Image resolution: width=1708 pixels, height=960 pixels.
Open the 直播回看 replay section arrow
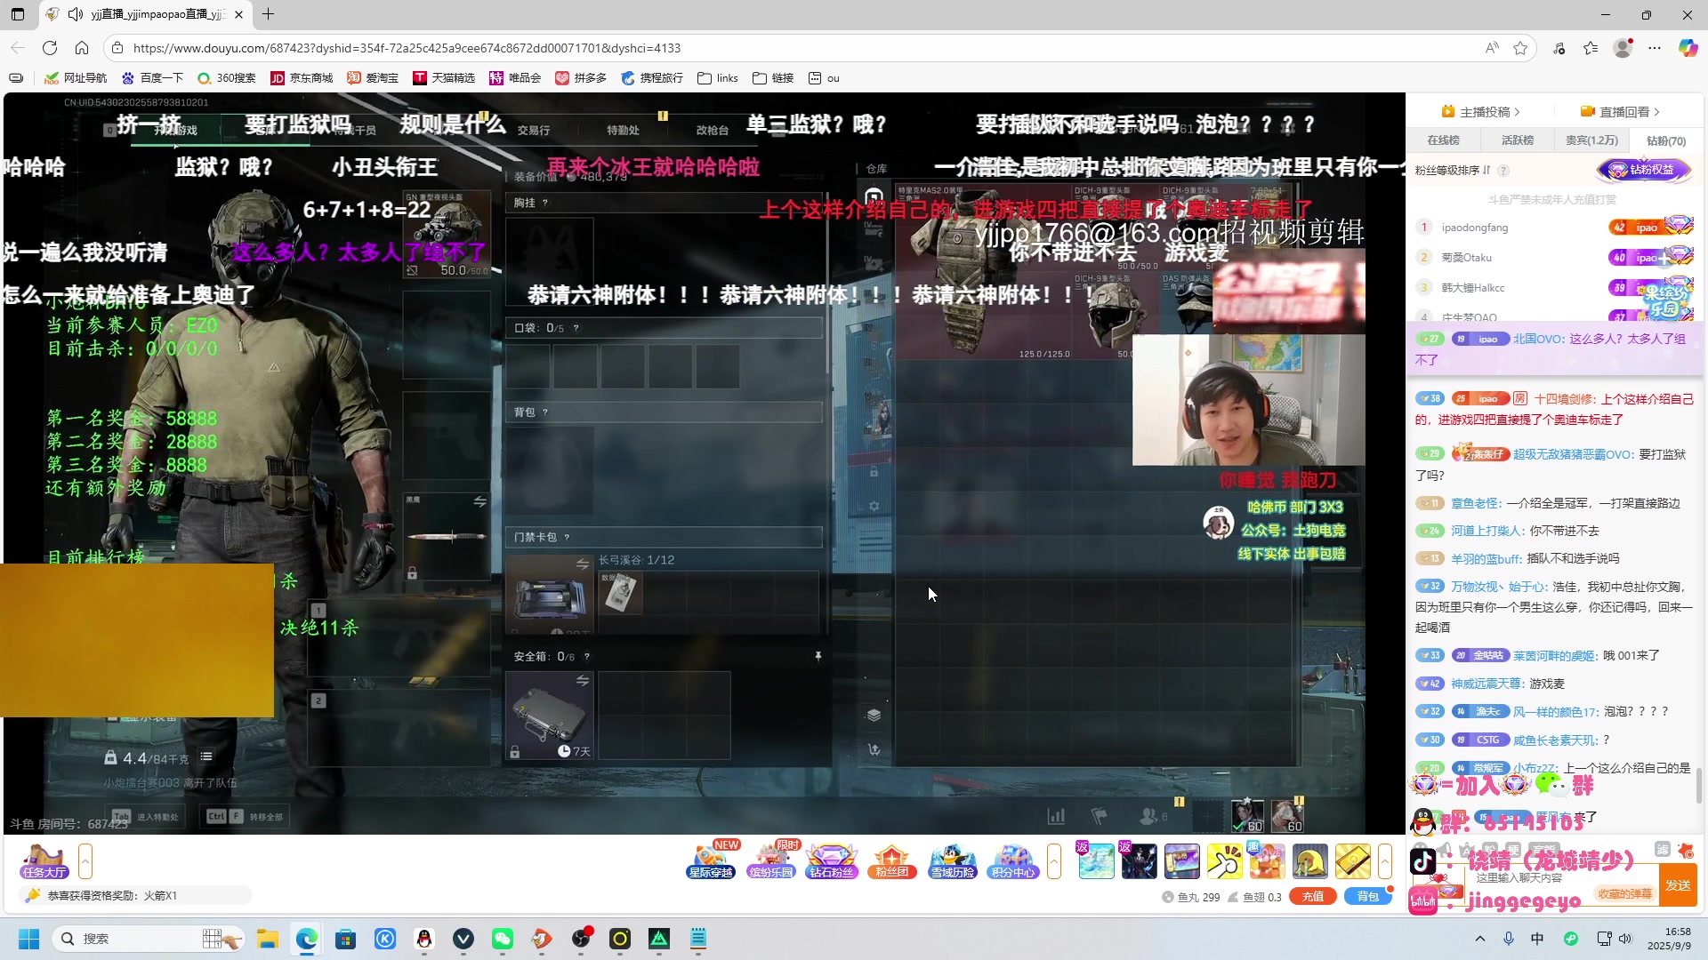click(x=1656, y=112)
